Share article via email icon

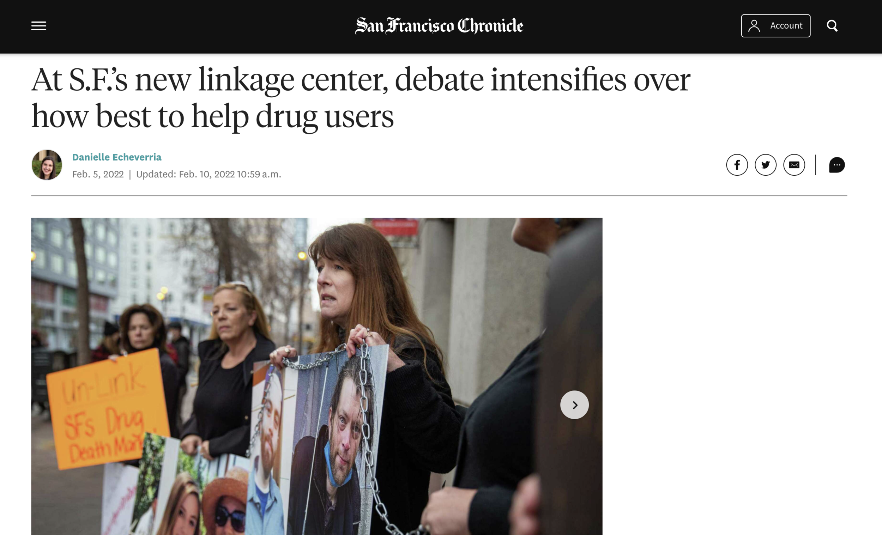pyautogui.click(x=794, y=165)
